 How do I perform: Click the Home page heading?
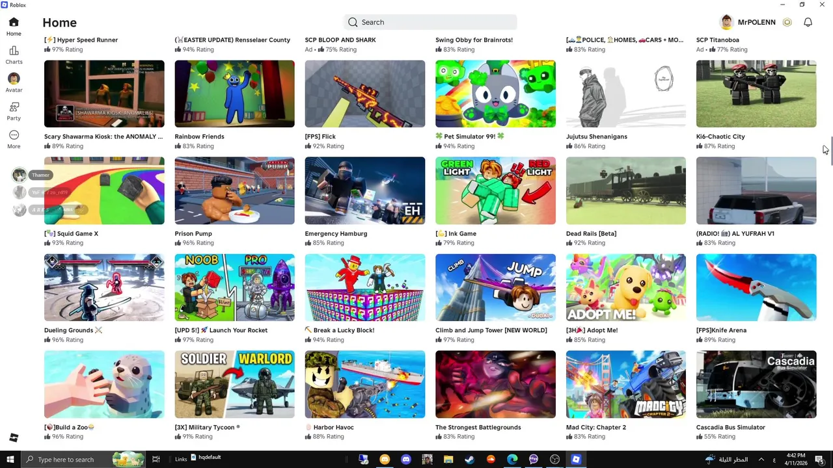59,23
